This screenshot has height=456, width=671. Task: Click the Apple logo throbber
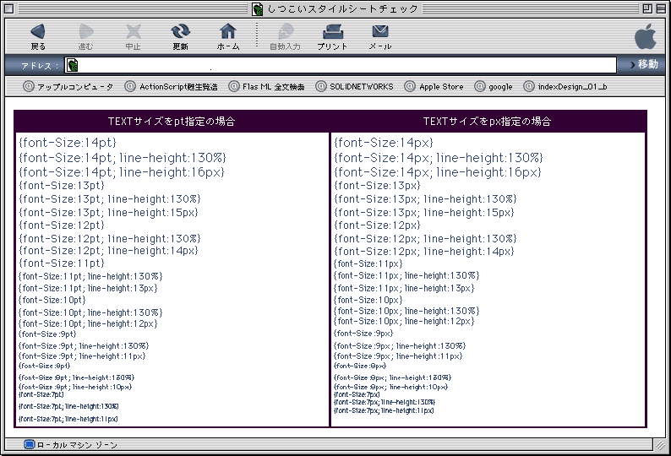pyautogui.click(x=646, y=37)
